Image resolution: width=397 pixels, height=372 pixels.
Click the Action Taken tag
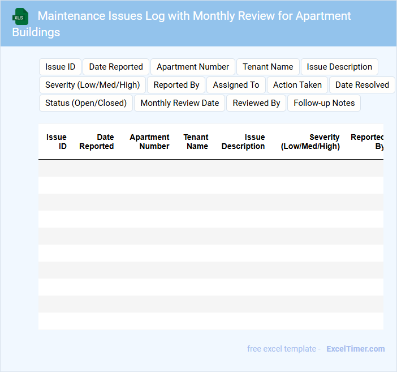(297, 85)
